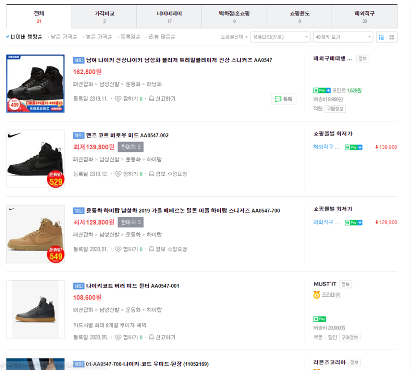The height and width of the screenshot is (370, 417).
Task: Open product title ending with 스니커즈 AA0547
Action: click(x=179, y=60)
